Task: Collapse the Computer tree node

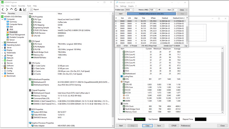Action: click(2, 19)
